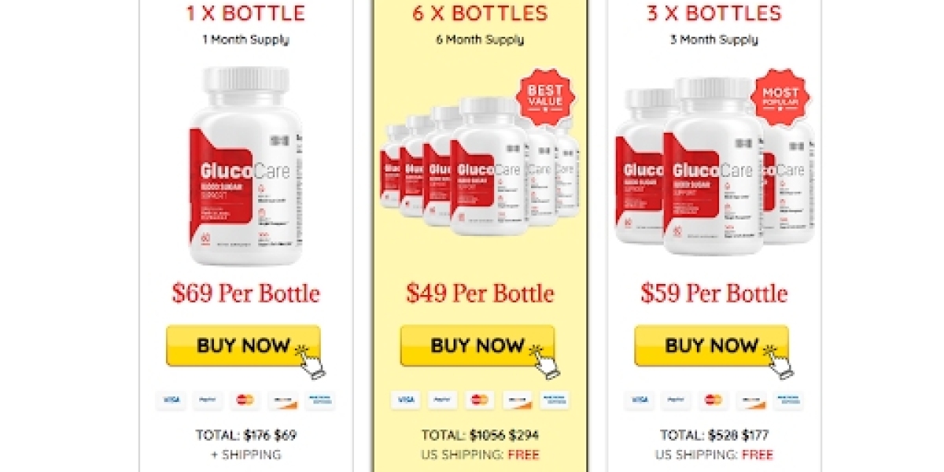Click the PayPal icon under 1 bottle offer

tap(208, 400)
